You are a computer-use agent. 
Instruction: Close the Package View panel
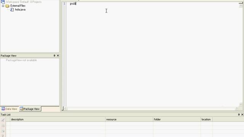pyautogui.click(x=58, y=56)
